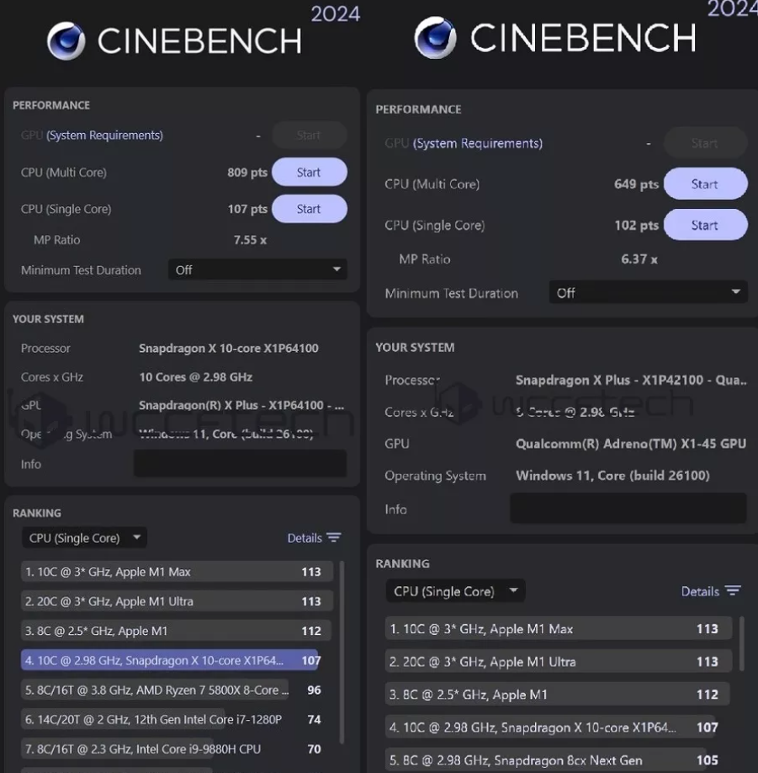Viewport: 758px width, 773px height.
Task: Click the 107 pts single core score in left Performance panel
Action: pyautogui.click(x=247, y=209)
